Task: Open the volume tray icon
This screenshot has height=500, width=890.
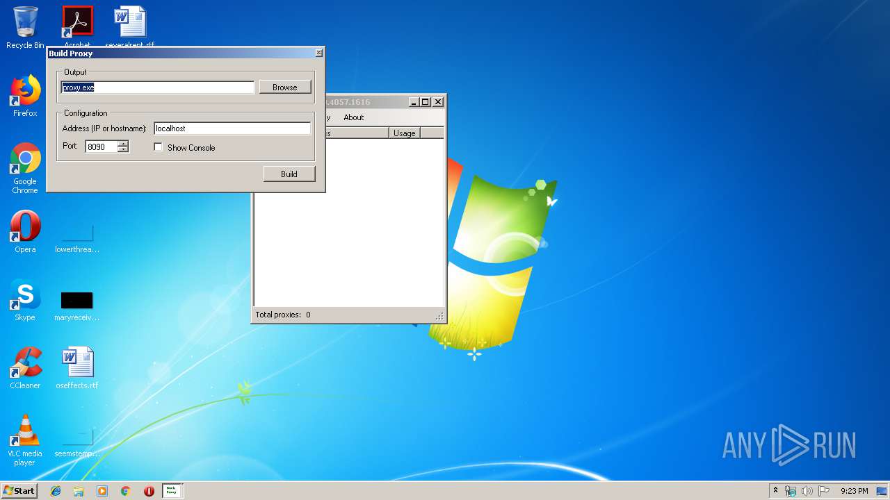Action: pos(807,491)
